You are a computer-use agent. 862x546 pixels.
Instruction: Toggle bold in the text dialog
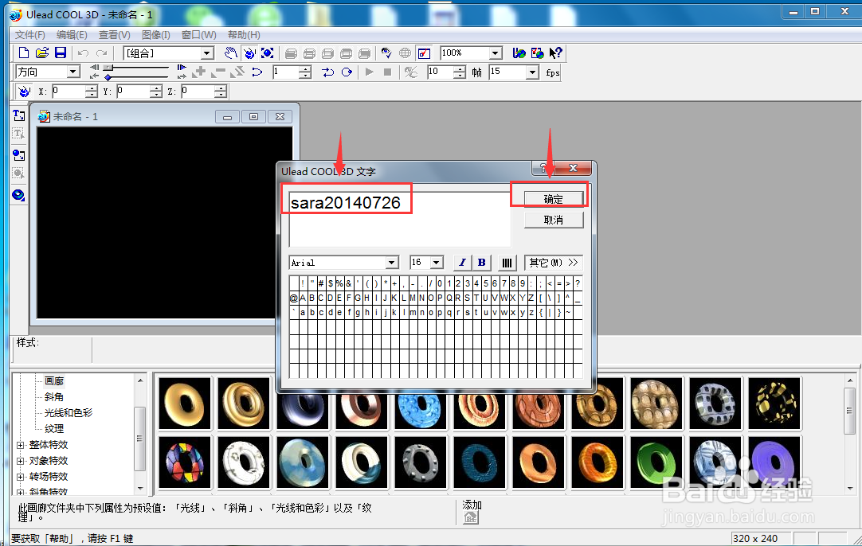tap(481, 263)
